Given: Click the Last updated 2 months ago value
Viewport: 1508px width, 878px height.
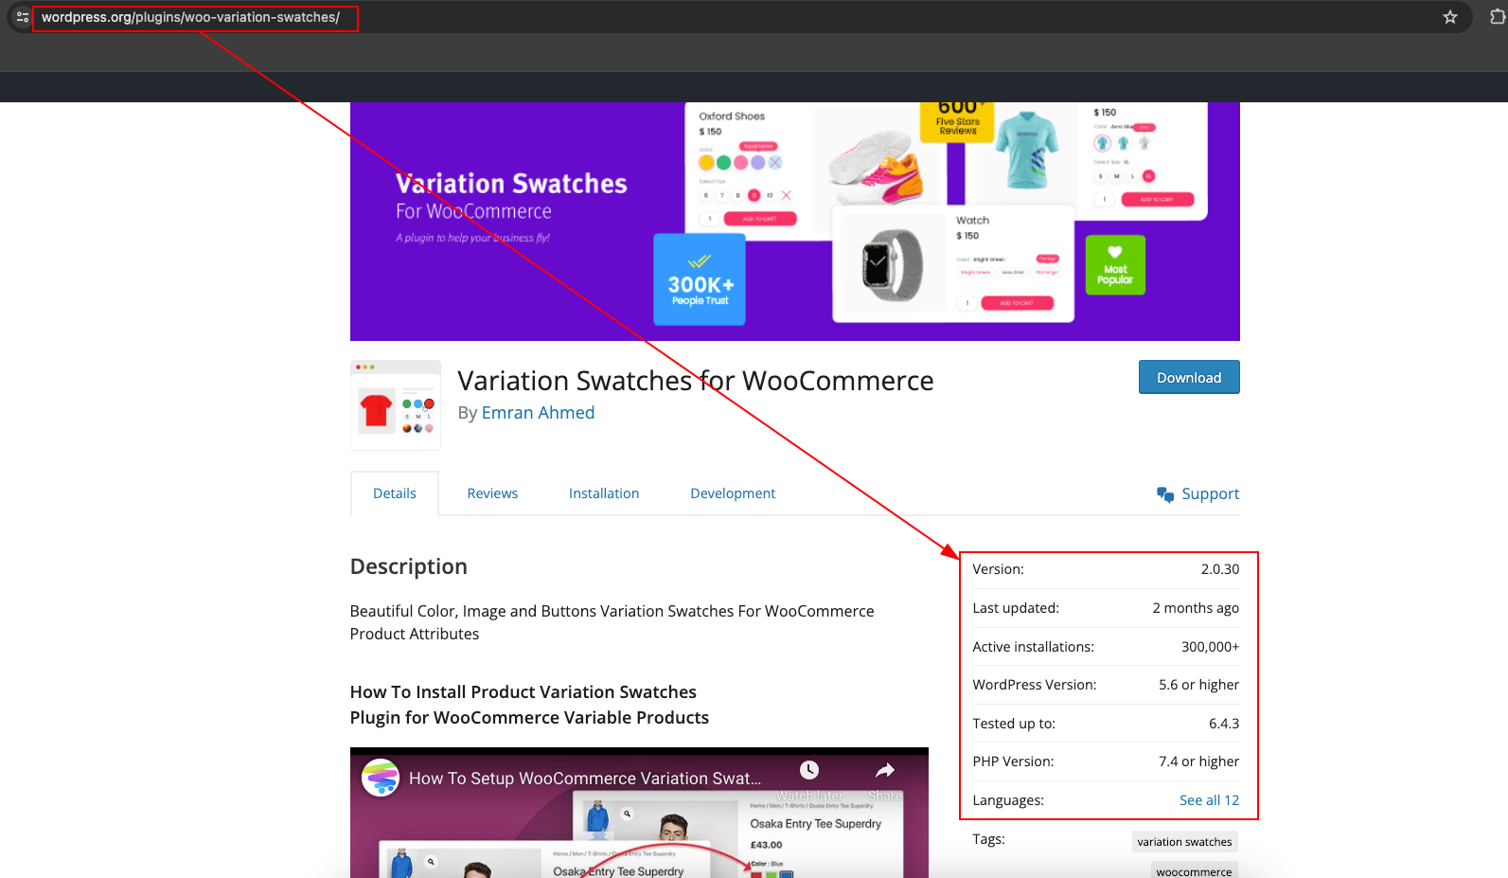Looking at the screenshot, I should click(1196, 608).
